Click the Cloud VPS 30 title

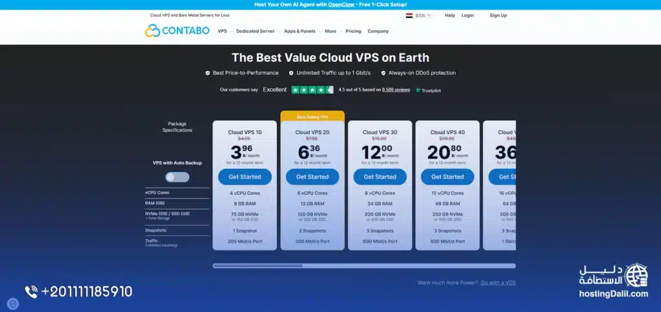click(x=380, y=132)
